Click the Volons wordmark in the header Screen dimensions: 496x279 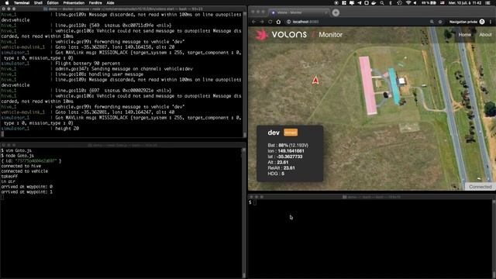point(289,34)
